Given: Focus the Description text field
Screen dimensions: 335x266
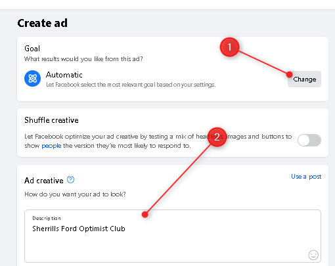Looking at the screenshot, I should coord(173,236).
